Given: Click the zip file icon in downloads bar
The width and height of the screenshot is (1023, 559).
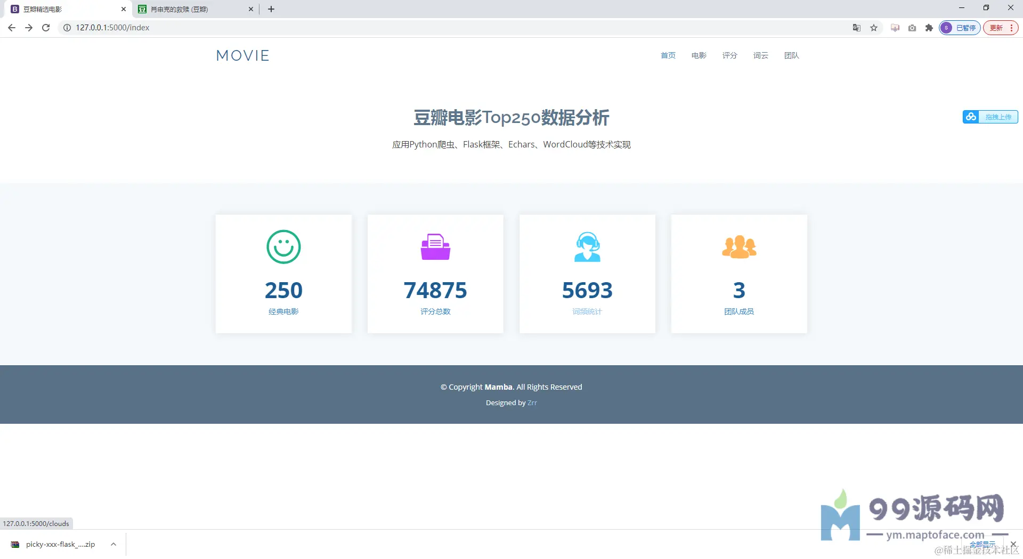Looking at the screenshot, I should pyautogui.click(x=15, y=544).
